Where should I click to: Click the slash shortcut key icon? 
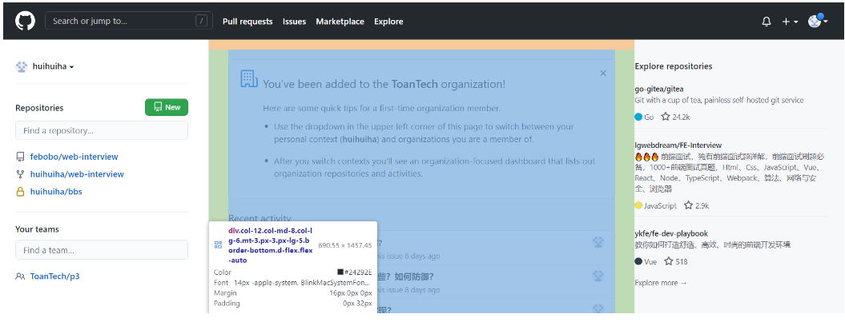coord(202,21)
